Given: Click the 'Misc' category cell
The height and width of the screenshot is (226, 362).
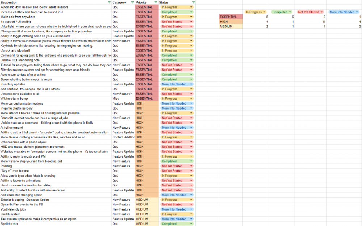Looking at the screenshot, I should tap(123, 99).
